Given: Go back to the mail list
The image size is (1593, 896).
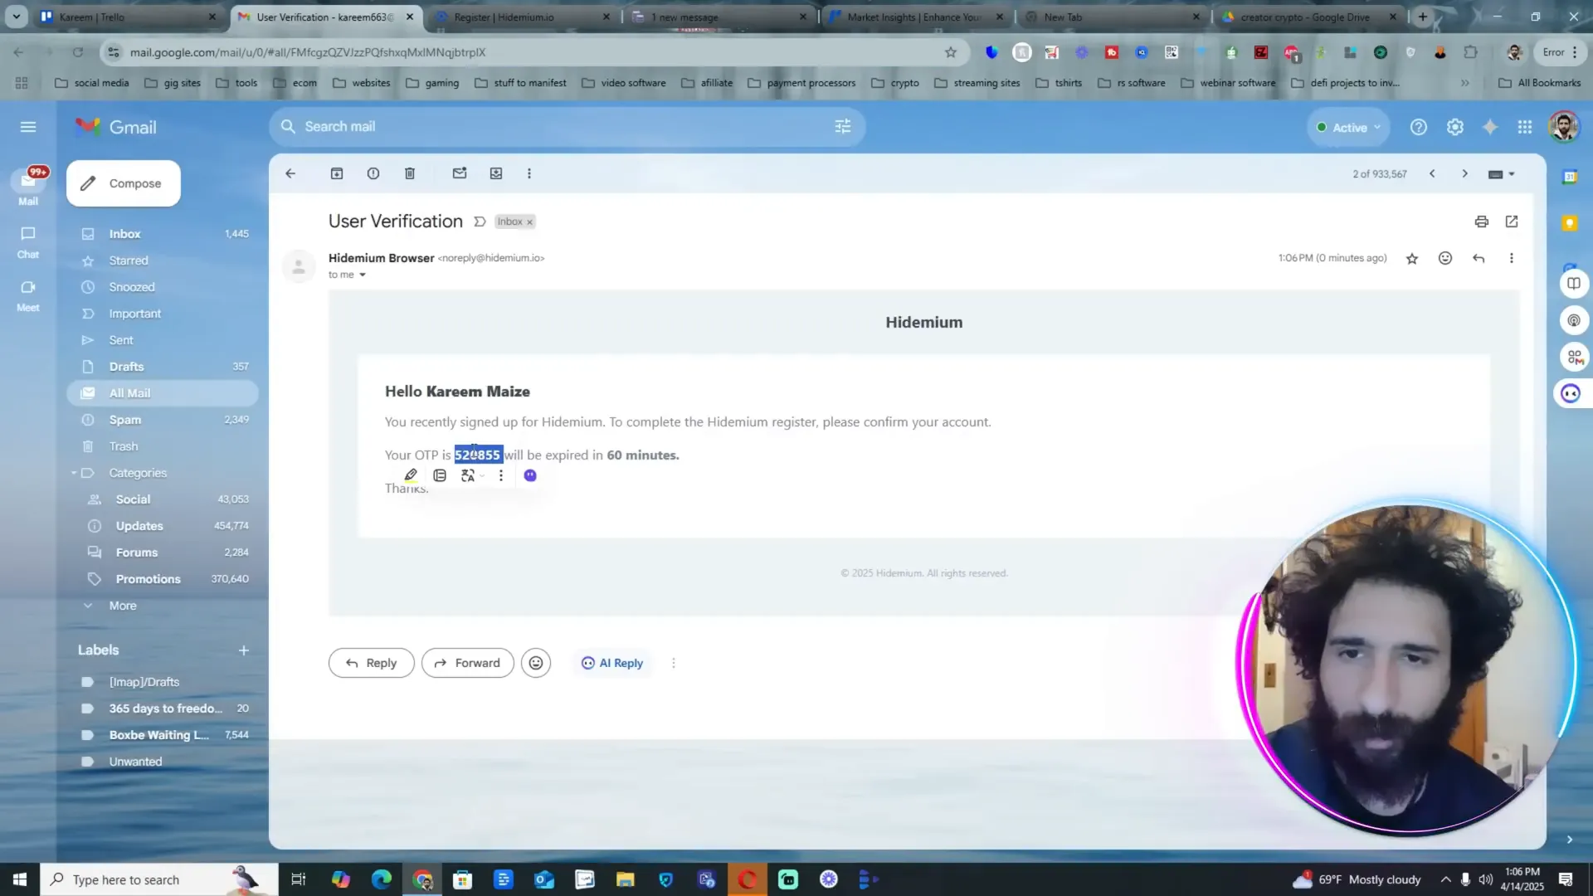Looking at the screenshot, I should 290,173.
